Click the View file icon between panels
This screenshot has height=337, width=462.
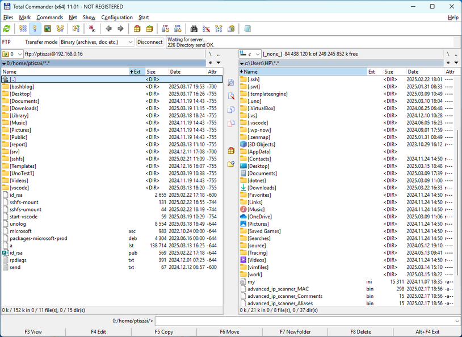(x=231, y=82)
